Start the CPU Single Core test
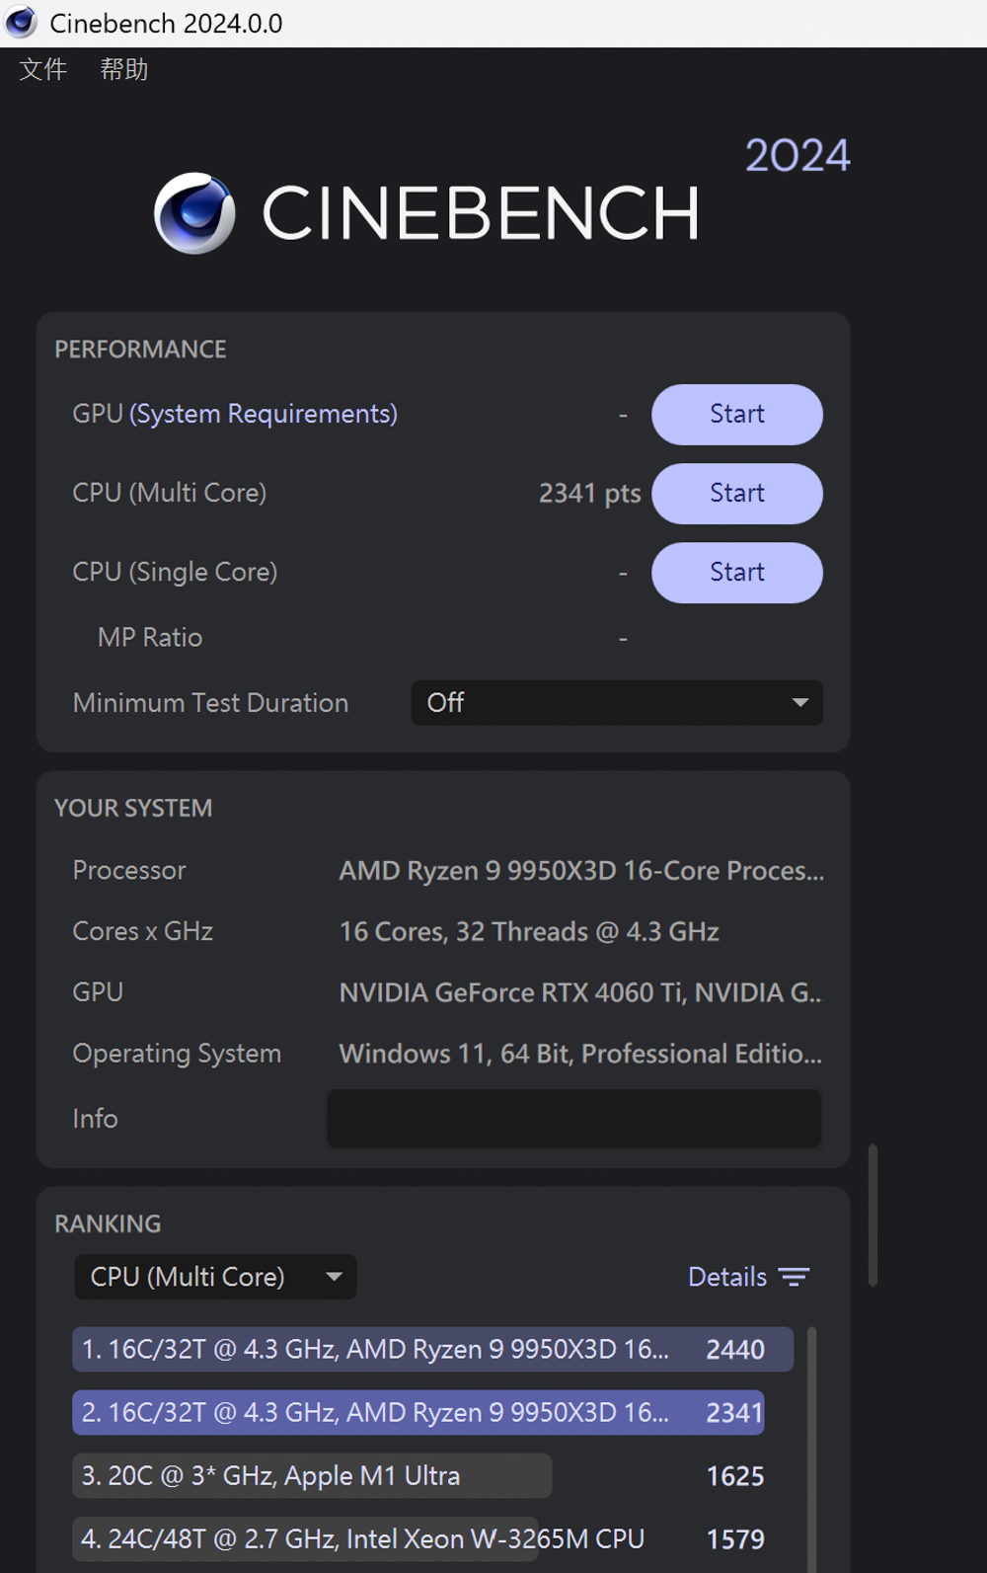 click(736, 573)
